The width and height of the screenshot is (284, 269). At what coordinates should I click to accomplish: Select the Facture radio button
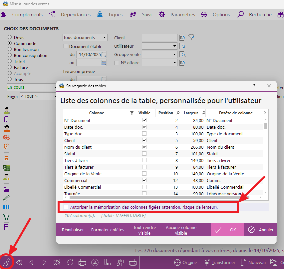pyautogui.click(x=10, y=67)
